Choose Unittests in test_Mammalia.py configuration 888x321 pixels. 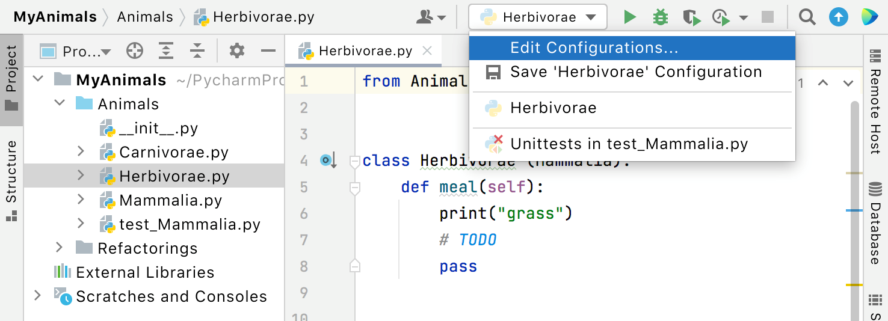(629, 144)
